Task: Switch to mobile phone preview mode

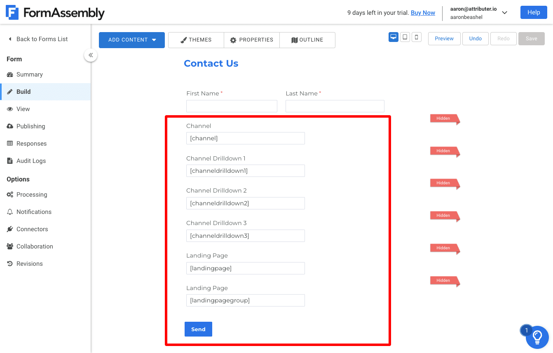Action: pyautogui.click(x=416, y=37)
